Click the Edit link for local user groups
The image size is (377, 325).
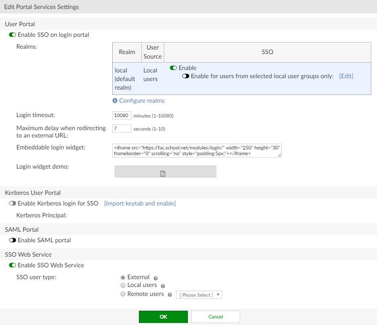[x=346, y=76]
